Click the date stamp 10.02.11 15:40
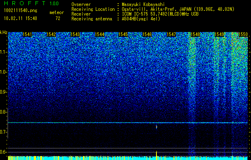The height and width of the screenshot is (160, 251). (x=20, y=18)
